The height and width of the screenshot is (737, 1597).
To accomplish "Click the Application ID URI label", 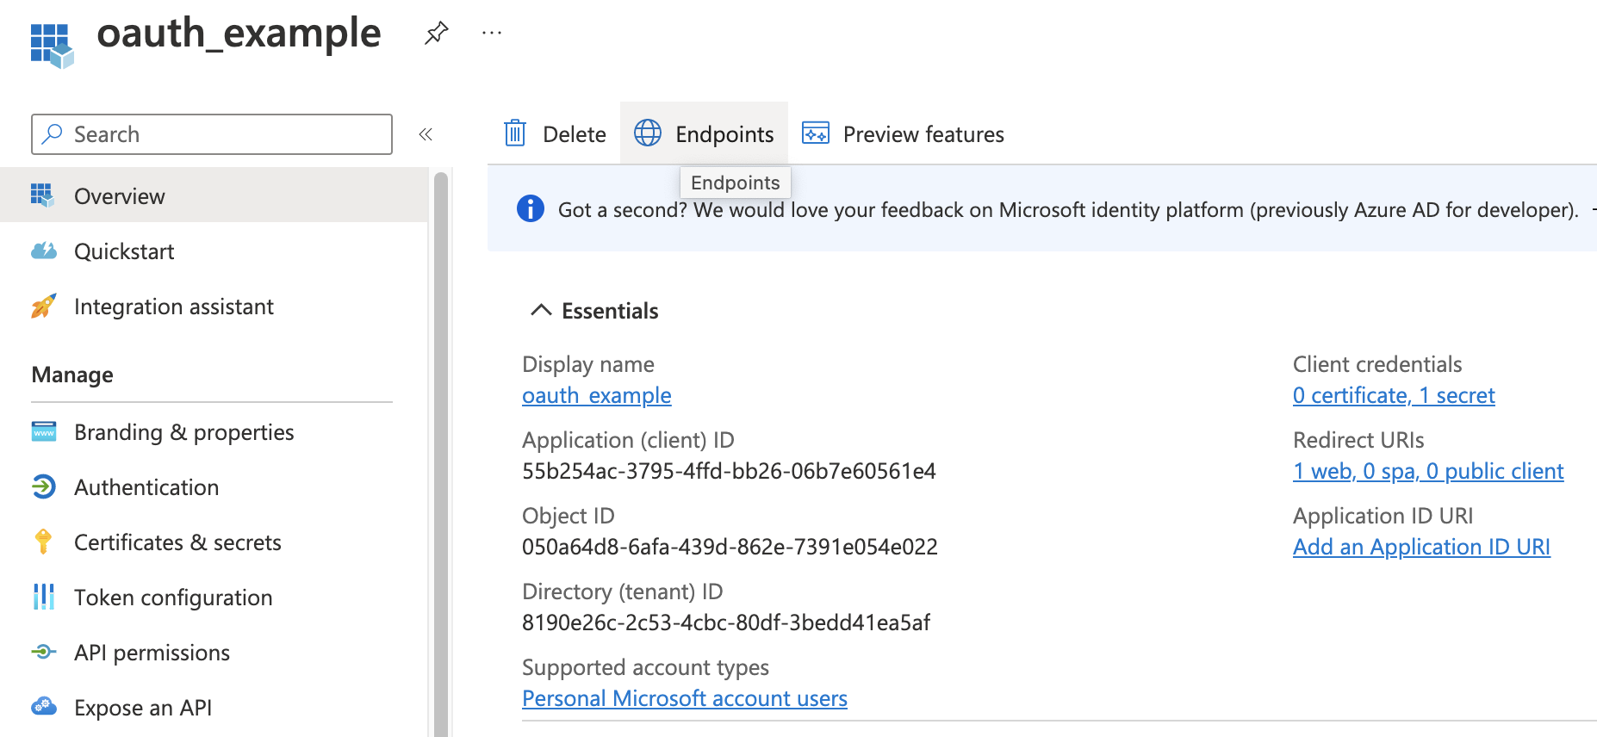I will point(1383,516).
